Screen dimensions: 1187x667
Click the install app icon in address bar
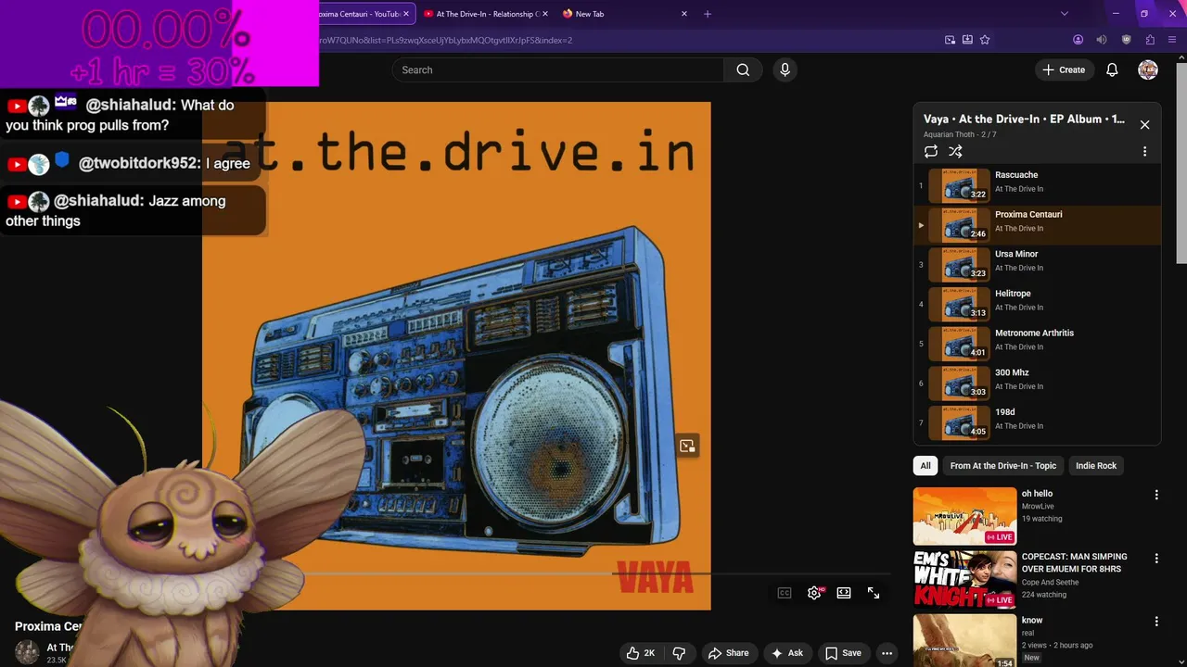click(967, 40)
